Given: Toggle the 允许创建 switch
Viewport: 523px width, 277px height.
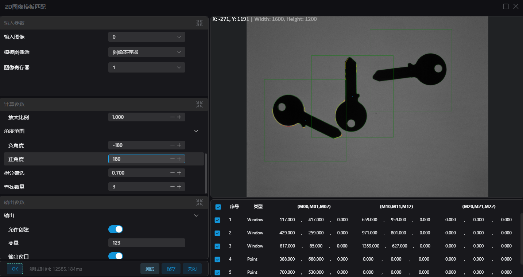Looking at the screenshot, I should coord(116,229).
